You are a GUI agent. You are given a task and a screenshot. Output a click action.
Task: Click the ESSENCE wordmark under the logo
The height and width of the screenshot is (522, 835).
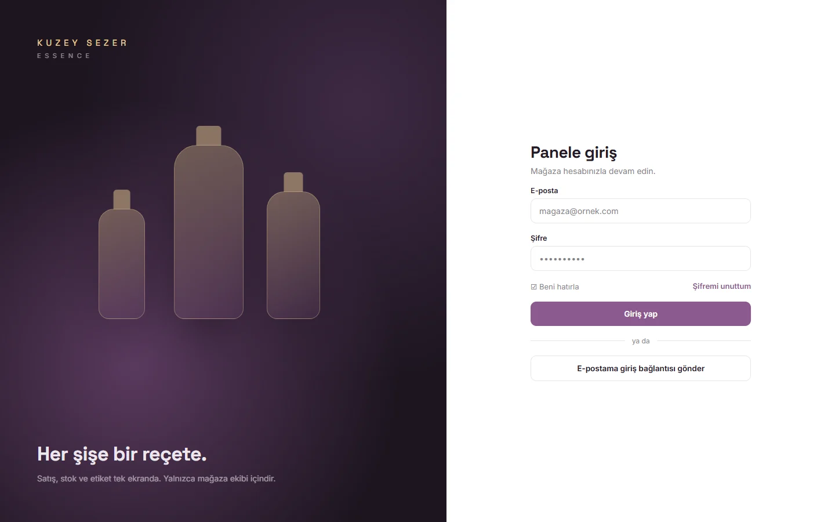(64, 56)
